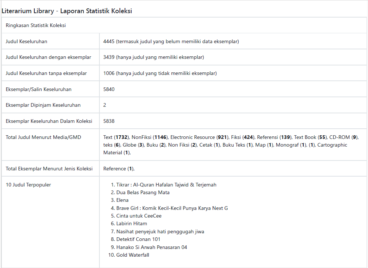Click title 'Hanako Si Arwah Penasaran 04'
Screen dimensions: 368x268
[x=152, y=247]
